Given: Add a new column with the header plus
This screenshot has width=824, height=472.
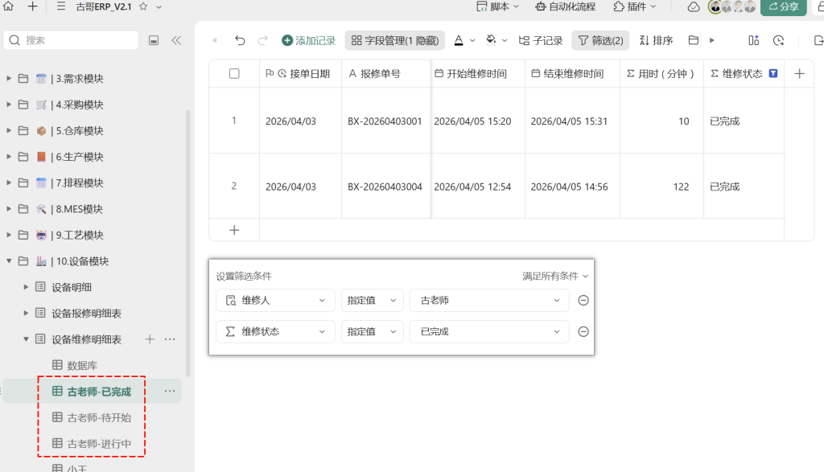Looking at the screenshot, I should (799, 73).
